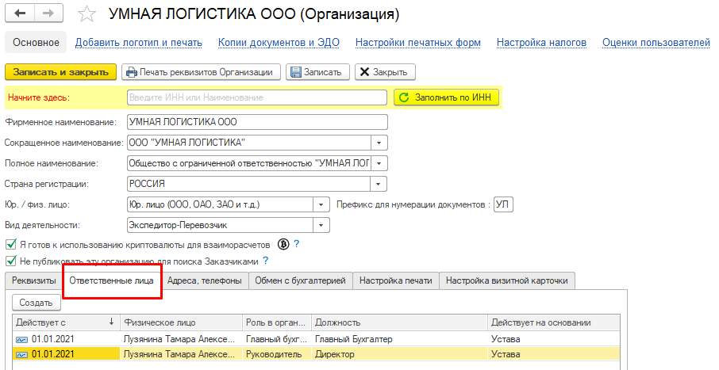Select Главный бухг... role cell
The image size is (719, 370).
tap(277, 339)
